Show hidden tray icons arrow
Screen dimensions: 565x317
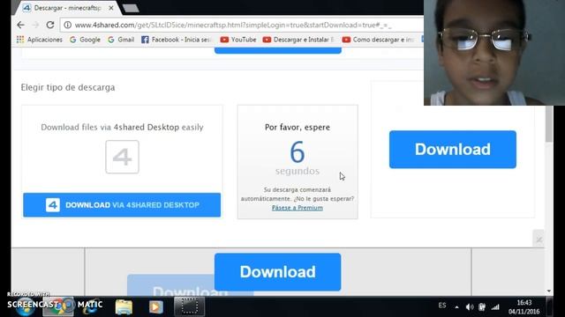click(456, 307)
